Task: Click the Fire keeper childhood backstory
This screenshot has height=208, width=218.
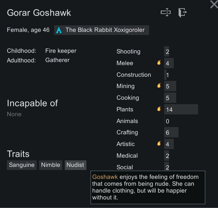Action: point(61,51)
